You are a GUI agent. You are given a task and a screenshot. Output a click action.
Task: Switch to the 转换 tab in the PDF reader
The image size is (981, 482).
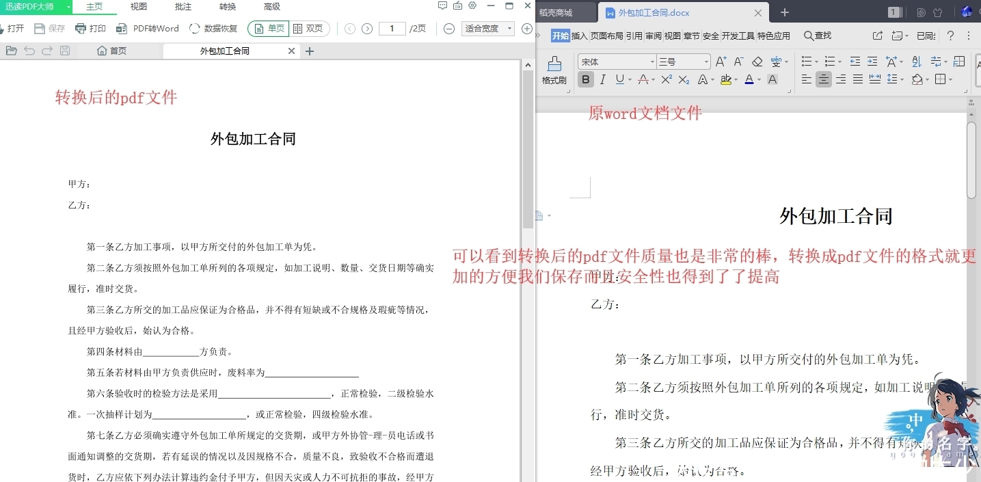click(x=227, y=7)
